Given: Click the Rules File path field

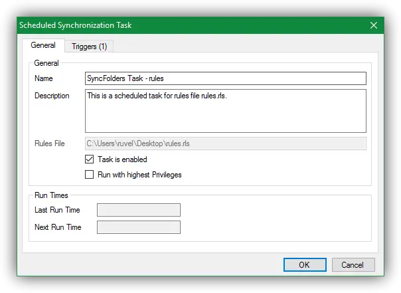Looking at the screenshot, I should click(x=226, y=143).
